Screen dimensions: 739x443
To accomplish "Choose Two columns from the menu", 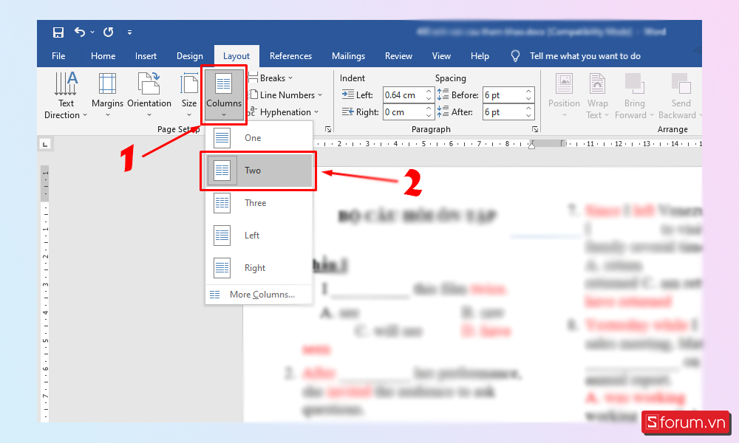I will click(259, 171).
